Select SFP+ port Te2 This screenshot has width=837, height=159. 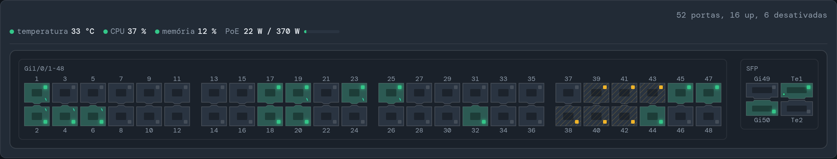click(x=797, y=109)
